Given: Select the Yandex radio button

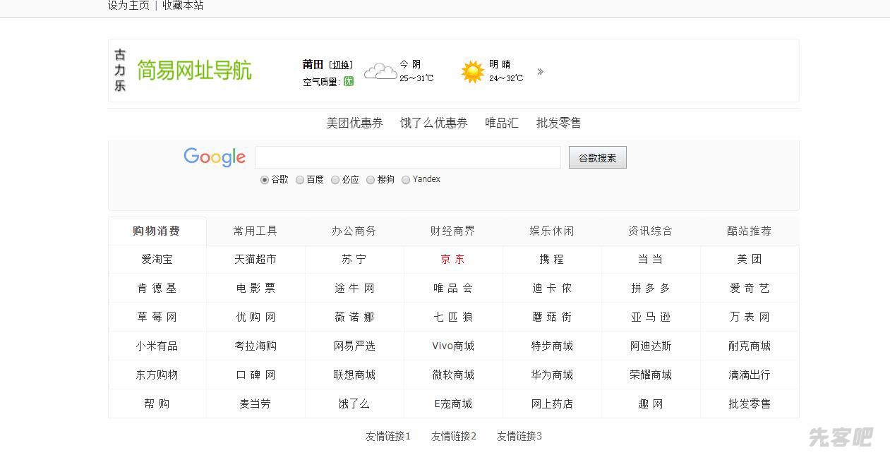Looking at the screenshot, I should 406,180.
